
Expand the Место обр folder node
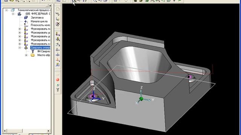26,55
